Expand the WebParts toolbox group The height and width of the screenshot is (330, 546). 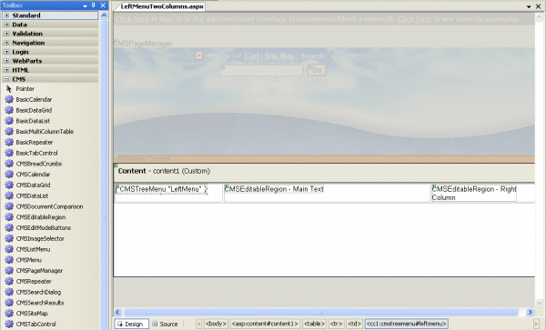coord(6,61)
